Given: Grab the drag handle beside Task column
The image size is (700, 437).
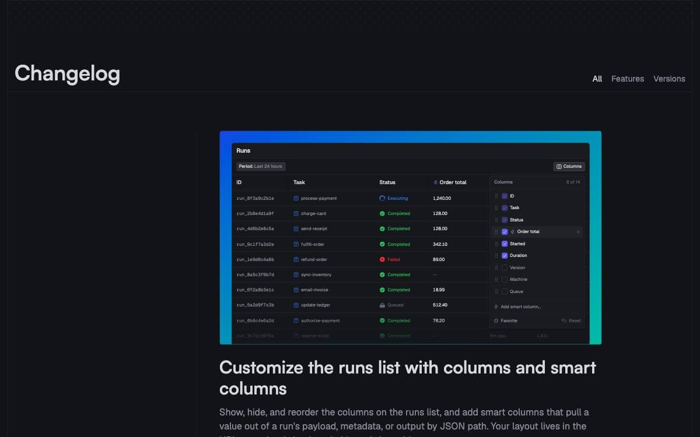Looking at the screenshot, I should (x=496, y=207).
